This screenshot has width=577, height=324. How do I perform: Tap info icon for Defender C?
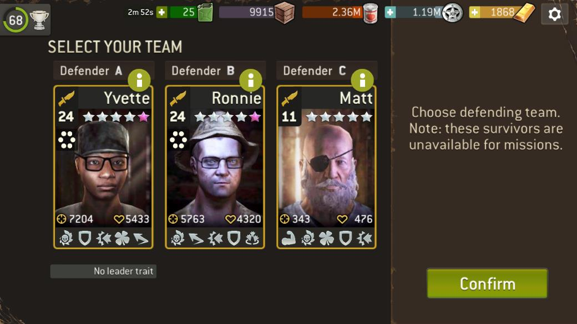pyautogui.click(x=362, y=80)
